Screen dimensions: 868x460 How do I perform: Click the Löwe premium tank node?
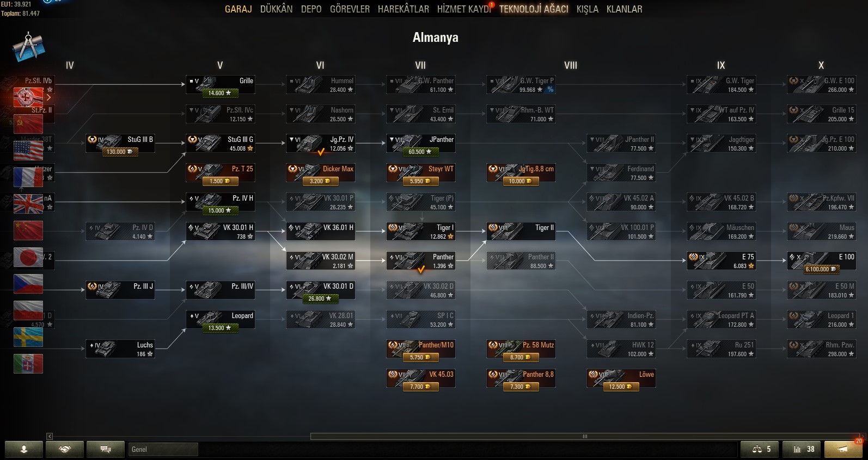click(621, 380)
